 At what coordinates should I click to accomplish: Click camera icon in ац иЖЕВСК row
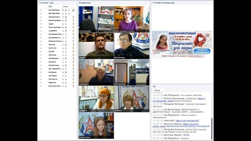coord(66,31)
